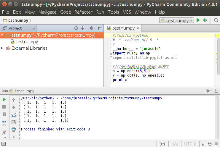Click 'Process finished with exit code 0'
This screenshot has height=147, width=220.
click(x=55, y=129)
